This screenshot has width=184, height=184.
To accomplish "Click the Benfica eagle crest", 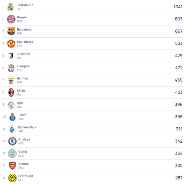I will pyautogui.click(x=11, y=80).
